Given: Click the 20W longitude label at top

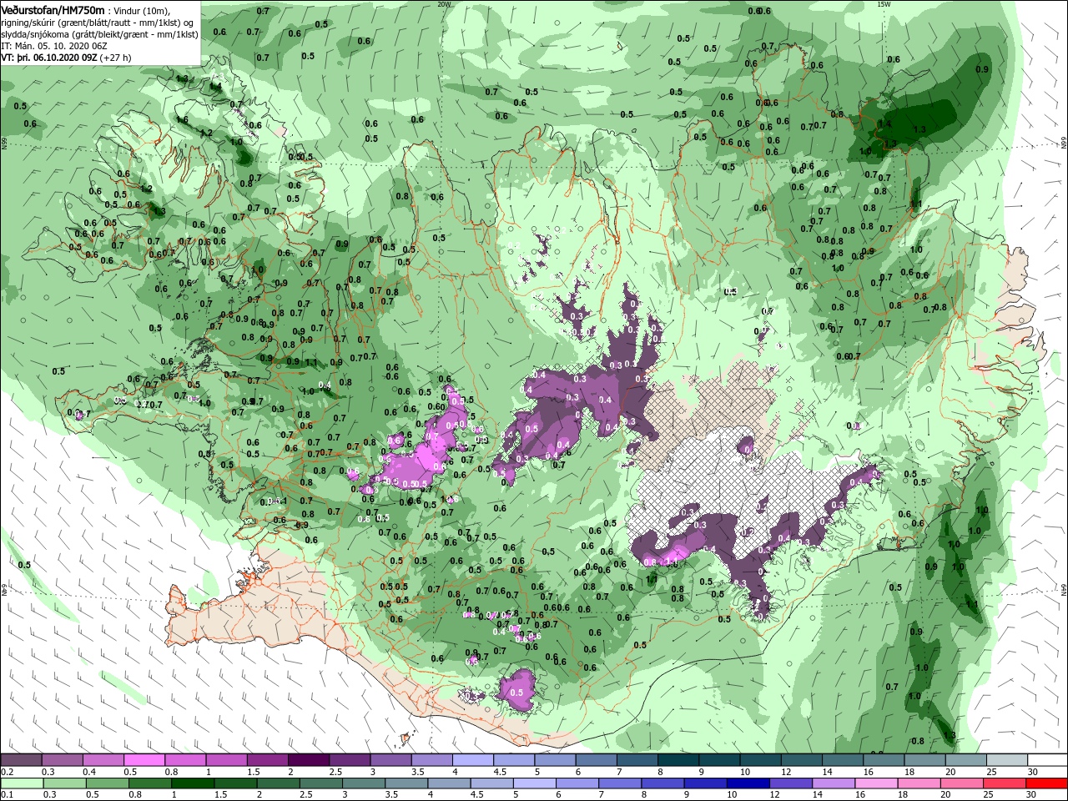Looking at the screenshot, I should pos(444,4).
